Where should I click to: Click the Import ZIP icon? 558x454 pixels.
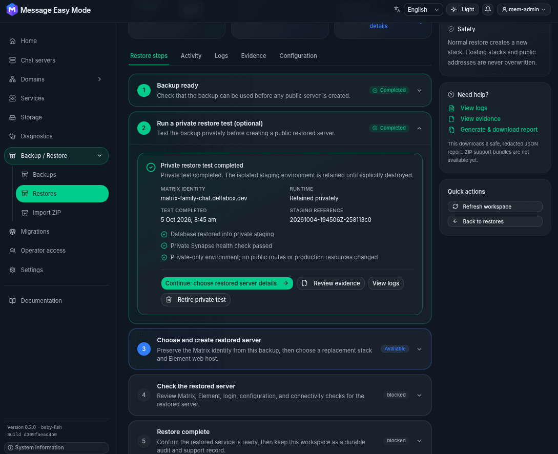tap(25, 213)
